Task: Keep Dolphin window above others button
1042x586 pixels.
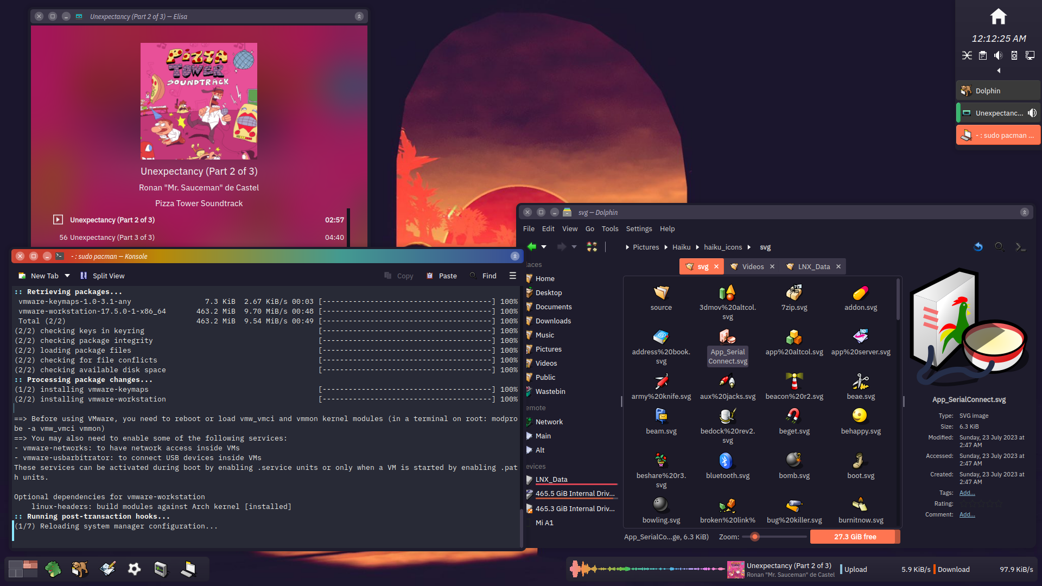Action: [x=1024, y=212]
